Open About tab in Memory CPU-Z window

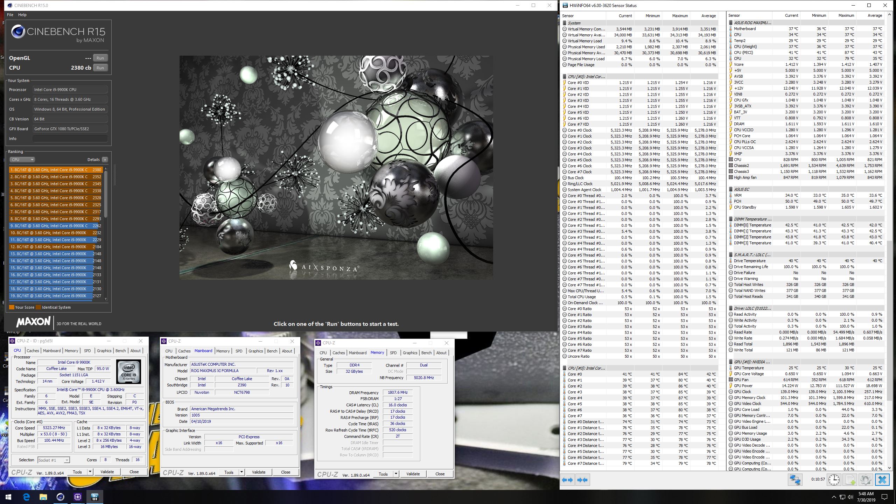[x=441, y=353]
